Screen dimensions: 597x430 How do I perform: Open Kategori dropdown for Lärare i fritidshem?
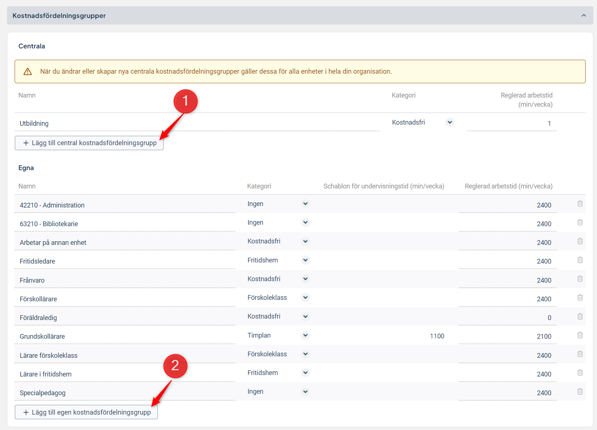coord(305,372)
